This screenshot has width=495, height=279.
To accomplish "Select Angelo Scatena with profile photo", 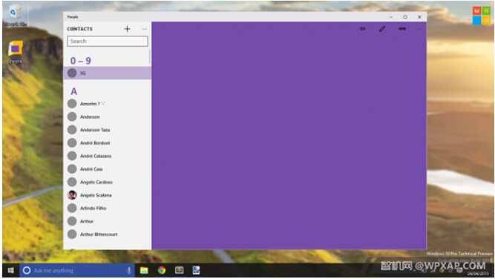I will click(x=108, y=195).
